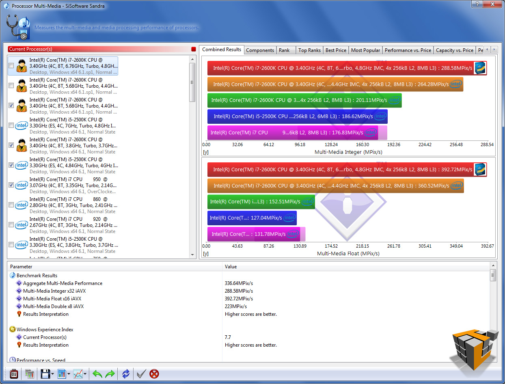Check the i5-2500K 7GHz processor checkbox
This screenshot has height=384, width=505.
[11, 125]
